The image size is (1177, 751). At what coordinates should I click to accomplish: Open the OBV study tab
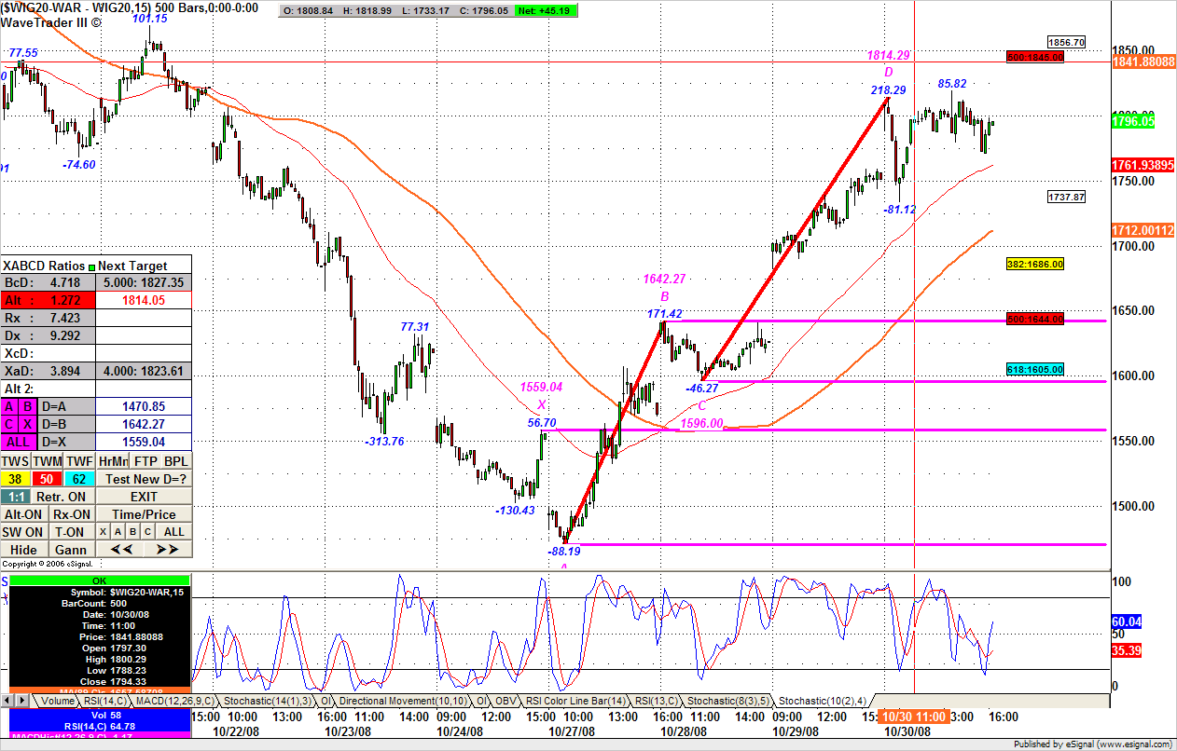[505, 701]
